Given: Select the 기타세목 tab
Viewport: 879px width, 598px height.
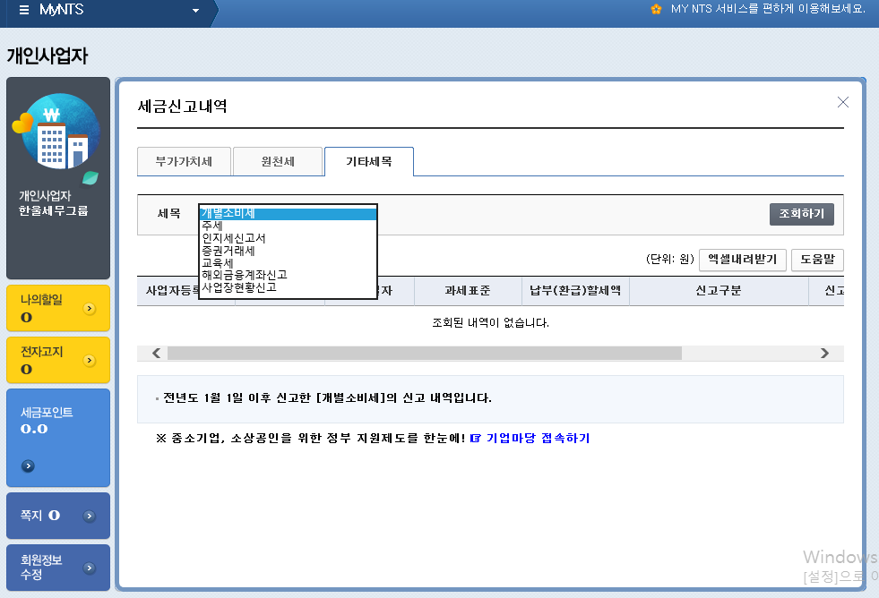Looking at the screenshot, I should pos(368,162).
